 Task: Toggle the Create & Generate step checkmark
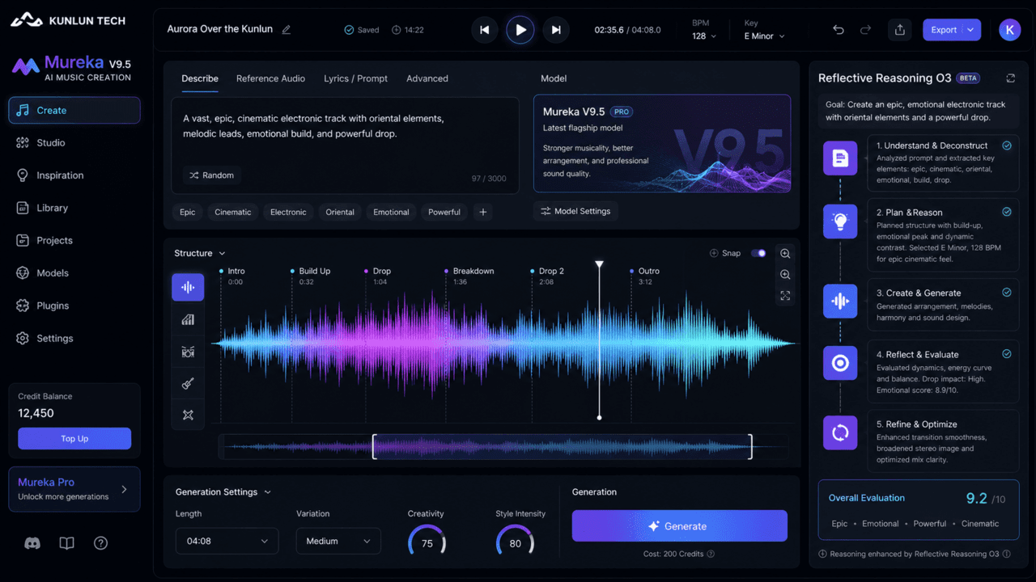[x=1007, y=293]
